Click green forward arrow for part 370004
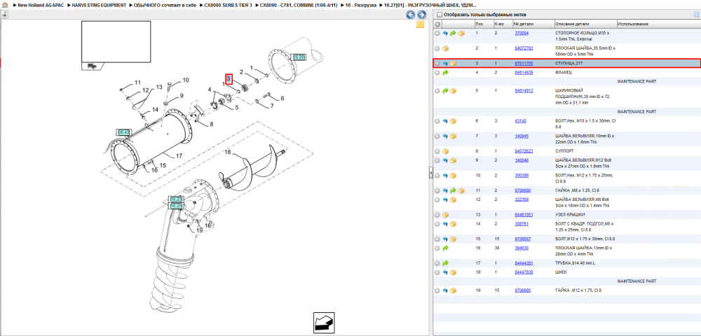 point(453,34)
